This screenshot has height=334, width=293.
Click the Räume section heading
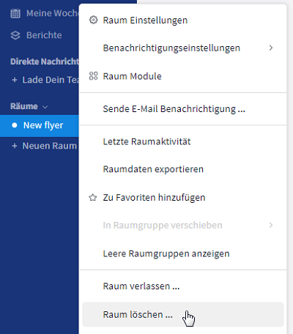tap(24, 106)
